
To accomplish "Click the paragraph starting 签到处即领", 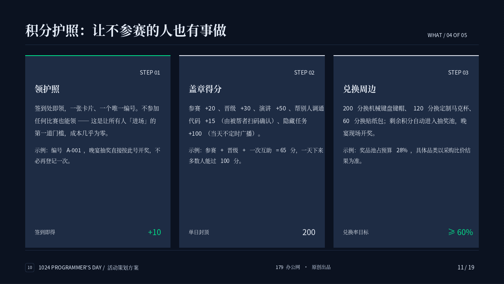I will click(x=97, y=121).
